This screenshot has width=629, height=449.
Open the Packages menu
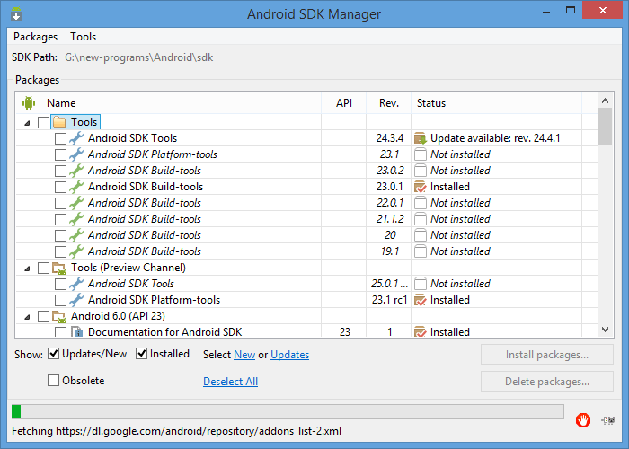point(35,37)
